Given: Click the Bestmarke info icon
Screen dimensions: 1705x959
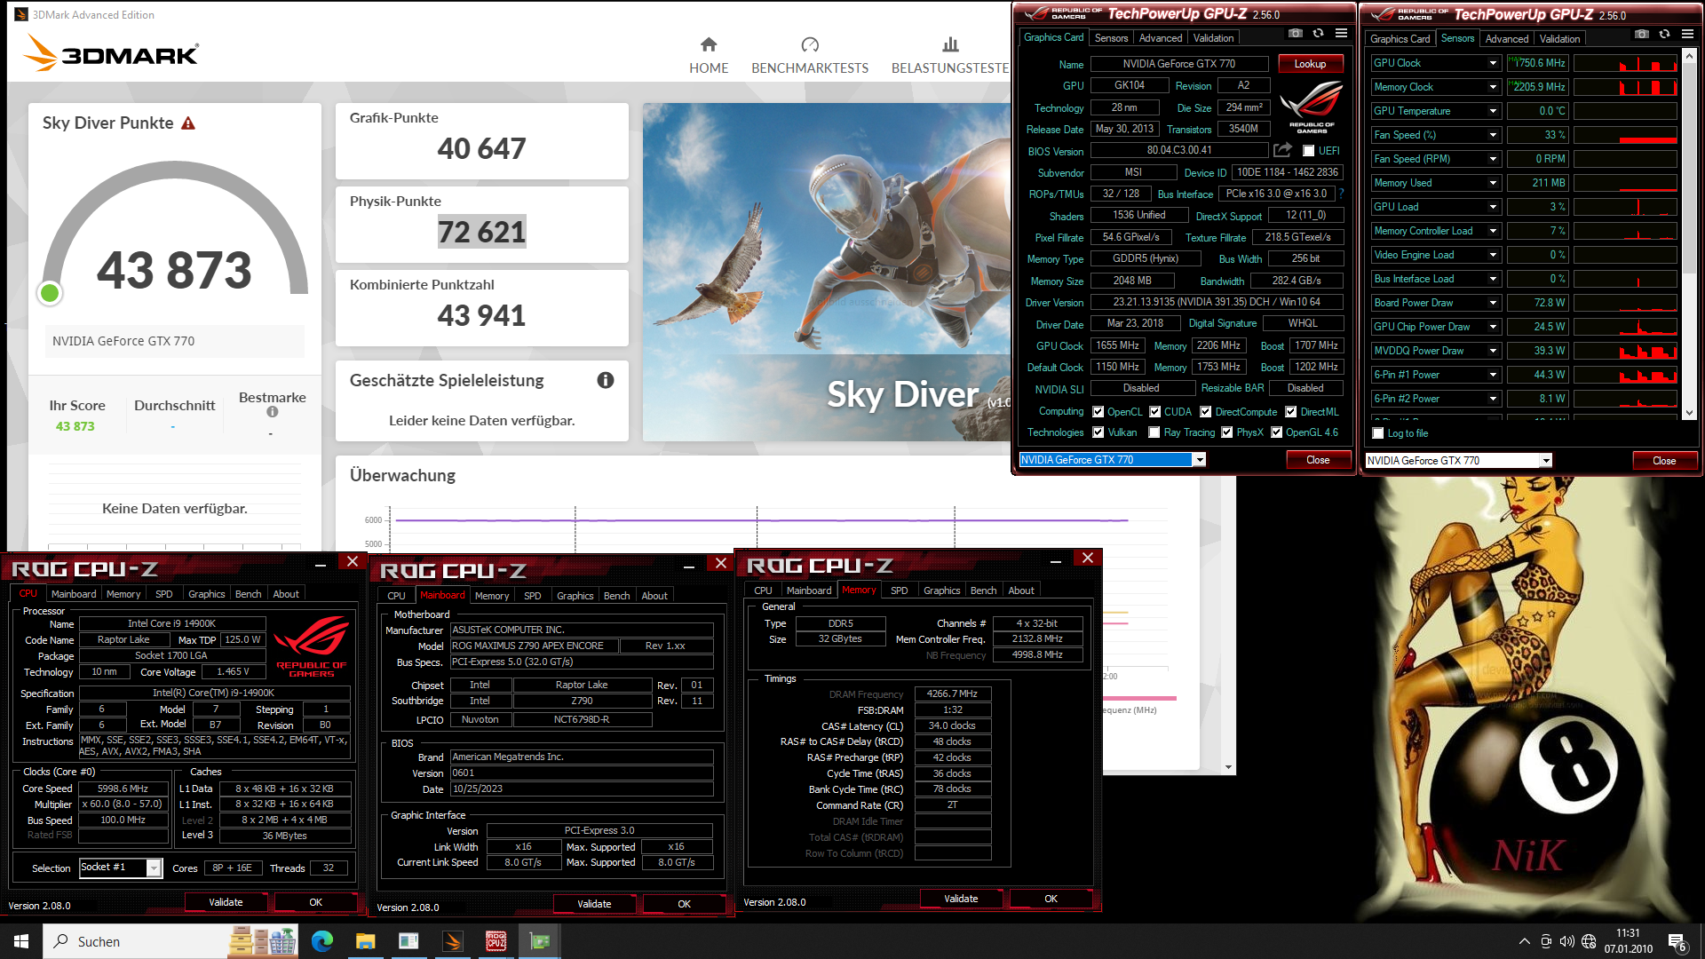Looking at the screenshot, I should [x=273, y=412].
